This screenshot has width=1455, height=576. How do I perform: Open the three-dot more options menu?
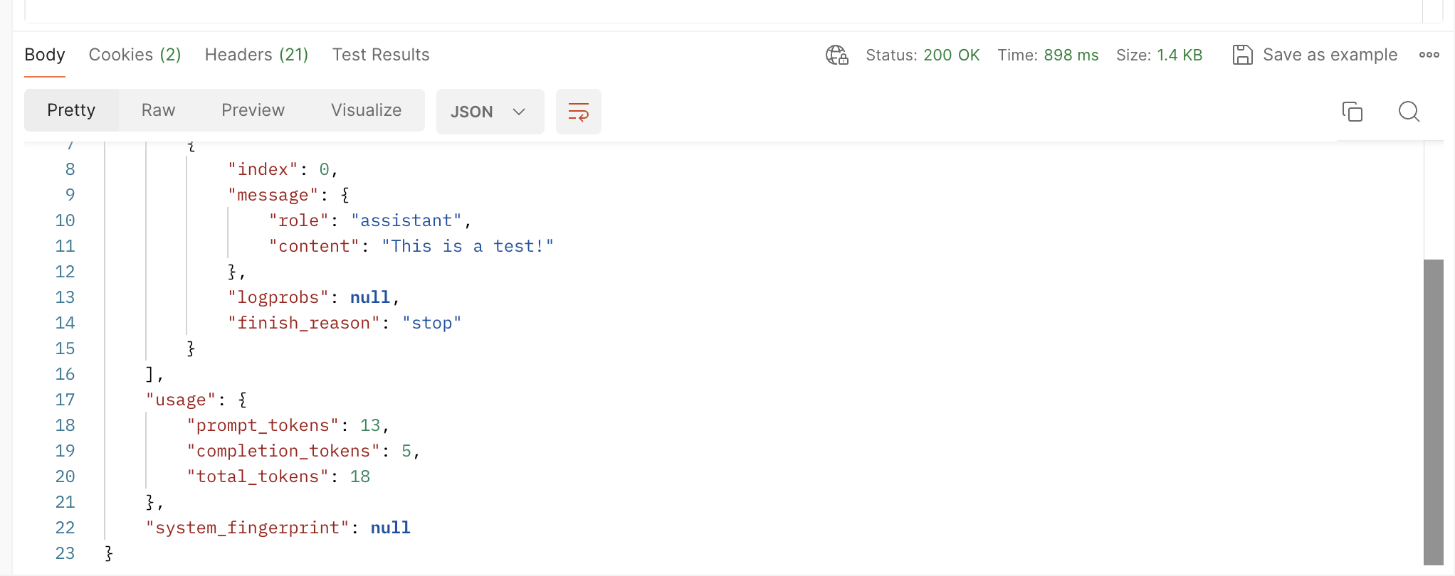(1429, 55)
